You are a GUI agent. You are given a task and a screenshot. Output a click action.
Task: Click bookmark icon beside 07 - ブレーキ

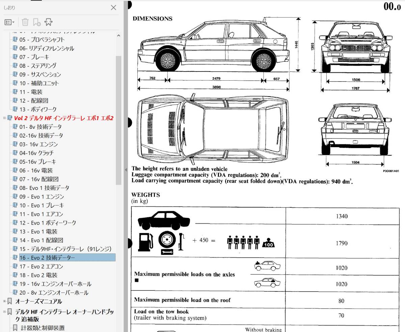click(15, 57)
